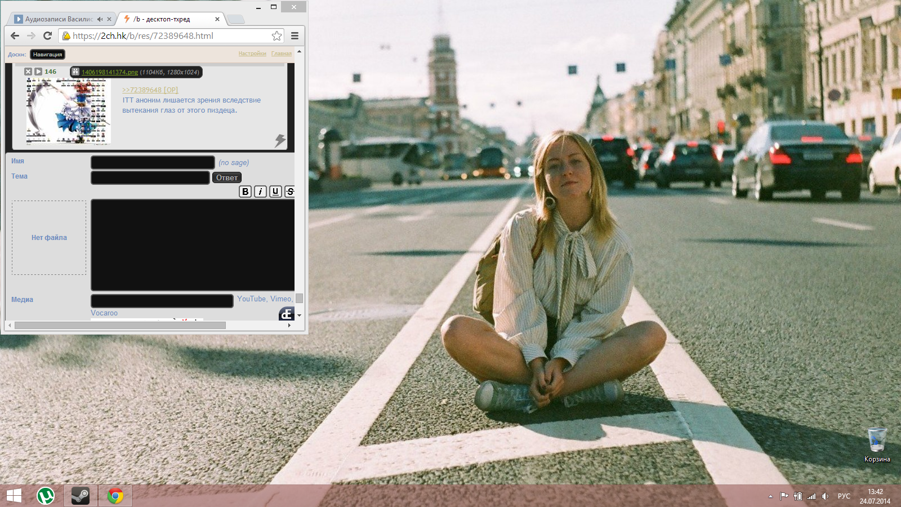
Task: Toggle underline formatting for post text
Action: pos(275,192)
